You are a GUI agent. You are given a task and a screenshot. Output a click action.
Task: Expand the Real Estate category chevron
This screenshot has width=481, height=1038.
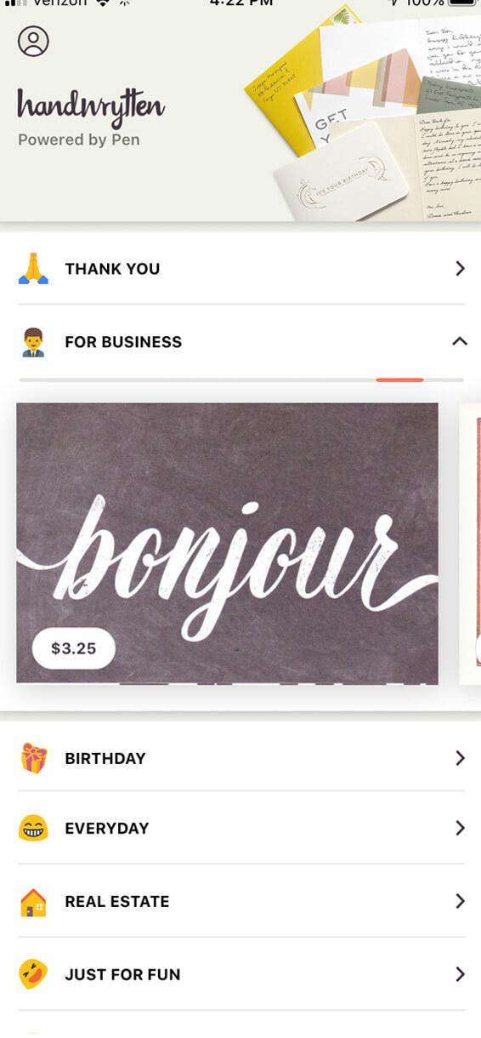pos(460,901)
